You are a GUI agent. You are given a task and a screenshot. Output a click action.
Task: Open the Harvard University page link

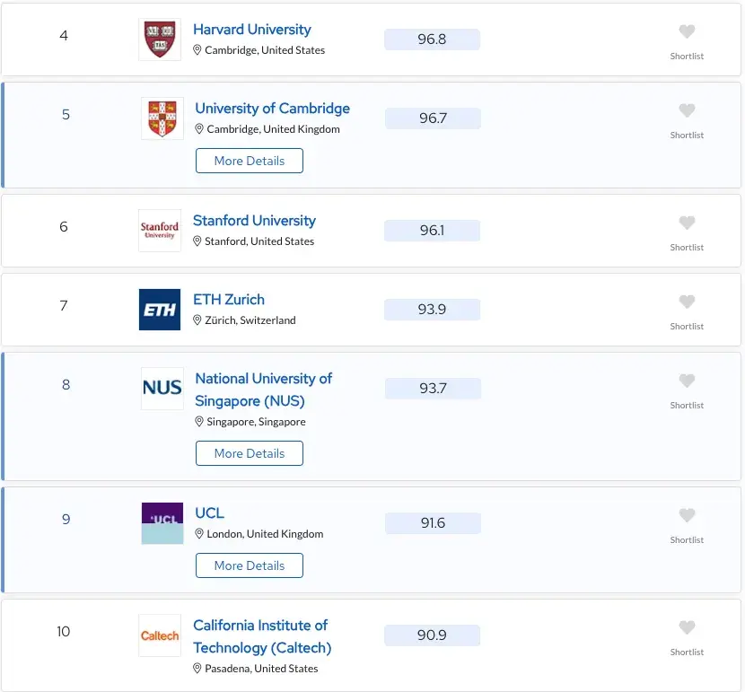[251, 29]
